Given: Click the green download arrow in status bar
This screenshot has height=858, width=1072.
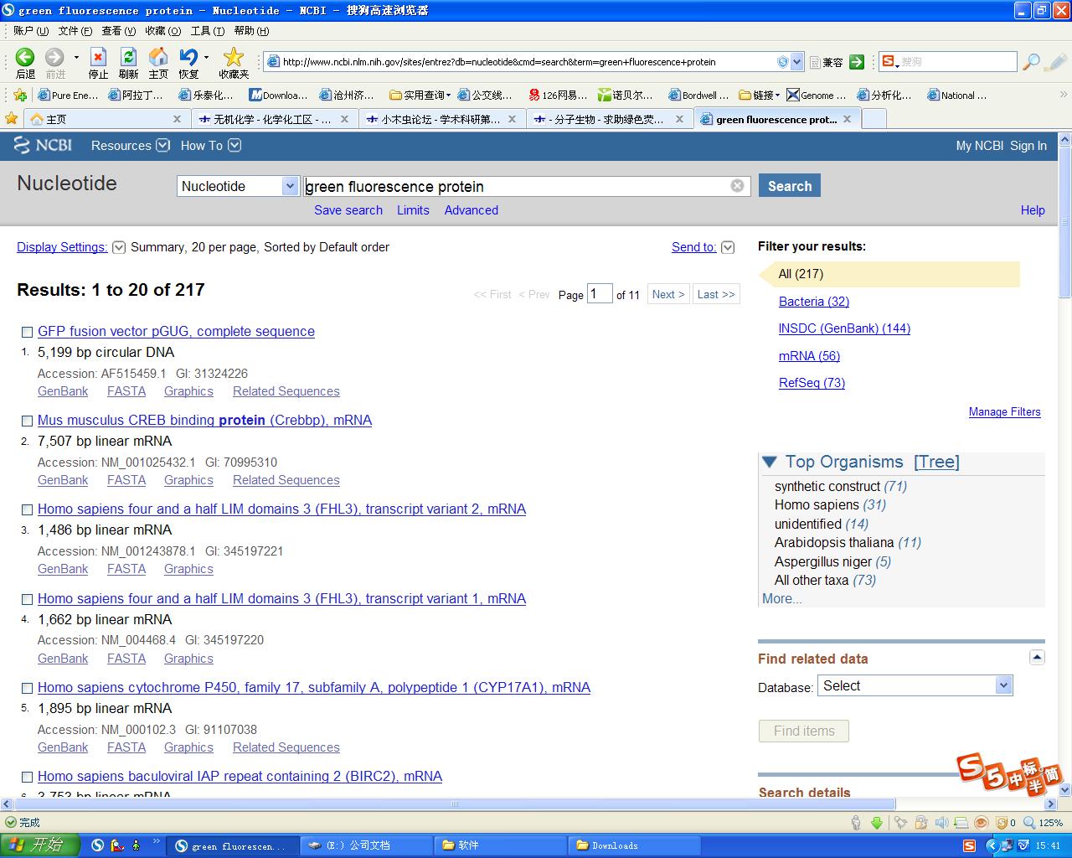Looking at the screenshot, I should 877,823.
